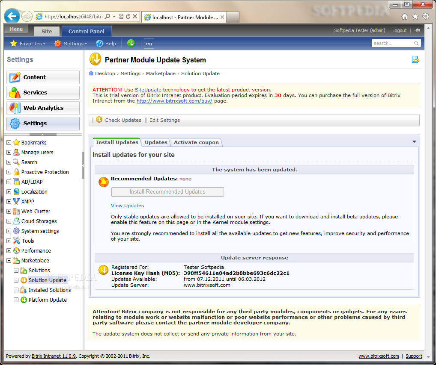Click the Install Recommended Updates button
Screen dimensions: 436x365
coord(167,192)
